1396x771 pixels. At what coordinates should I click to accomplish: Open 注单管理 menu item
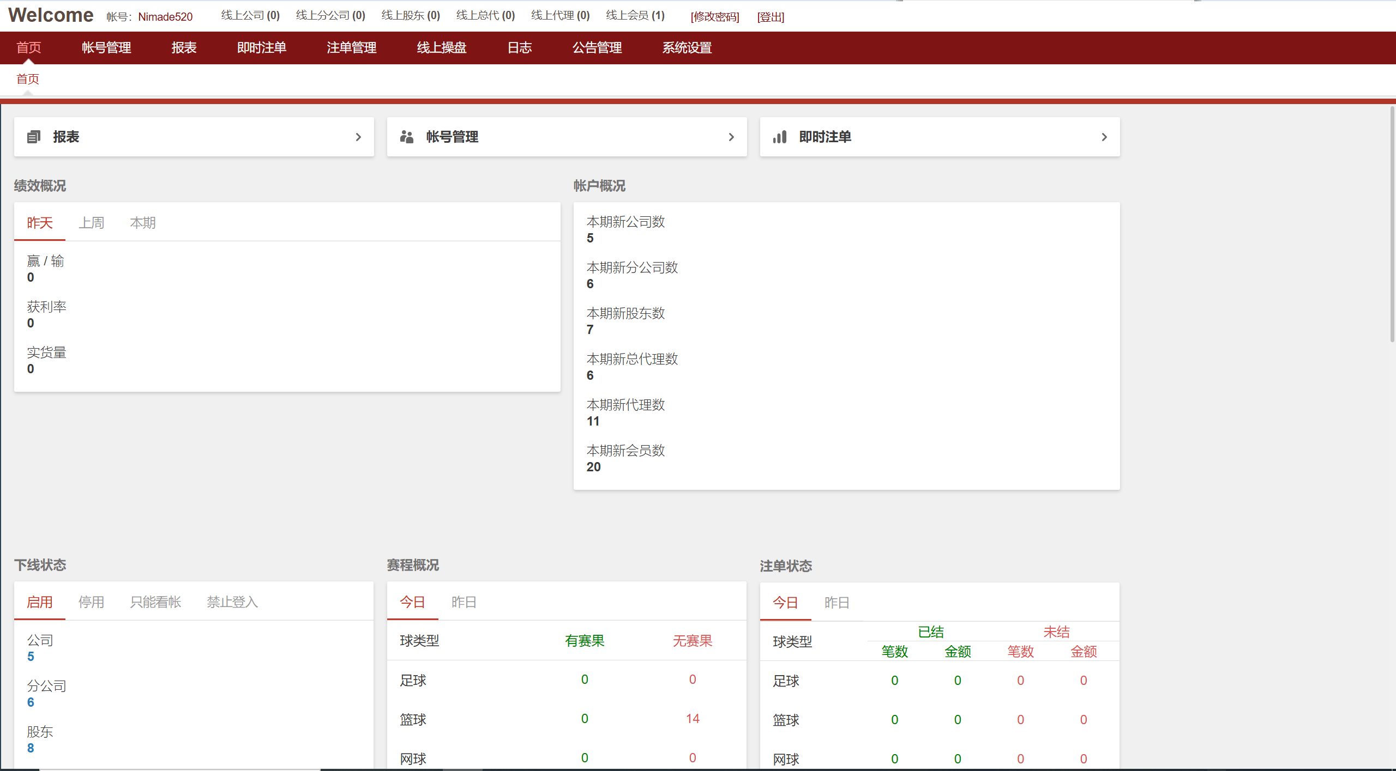(x=352, y=48)
